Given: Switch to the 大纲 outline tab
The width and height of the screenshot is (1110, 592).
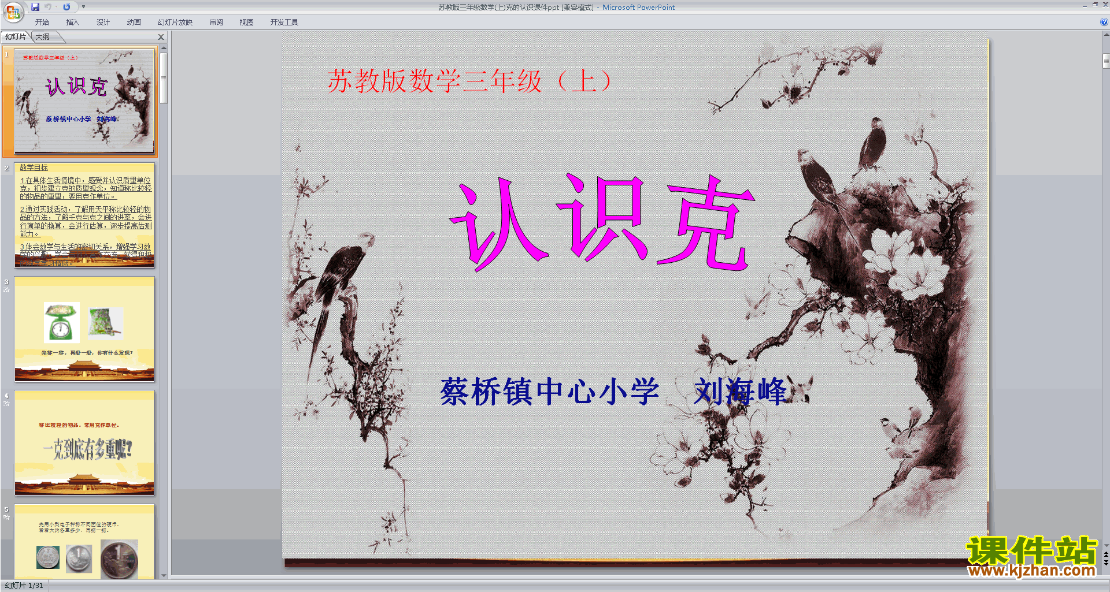Looking at the screenshot, I should click(43, 37).
